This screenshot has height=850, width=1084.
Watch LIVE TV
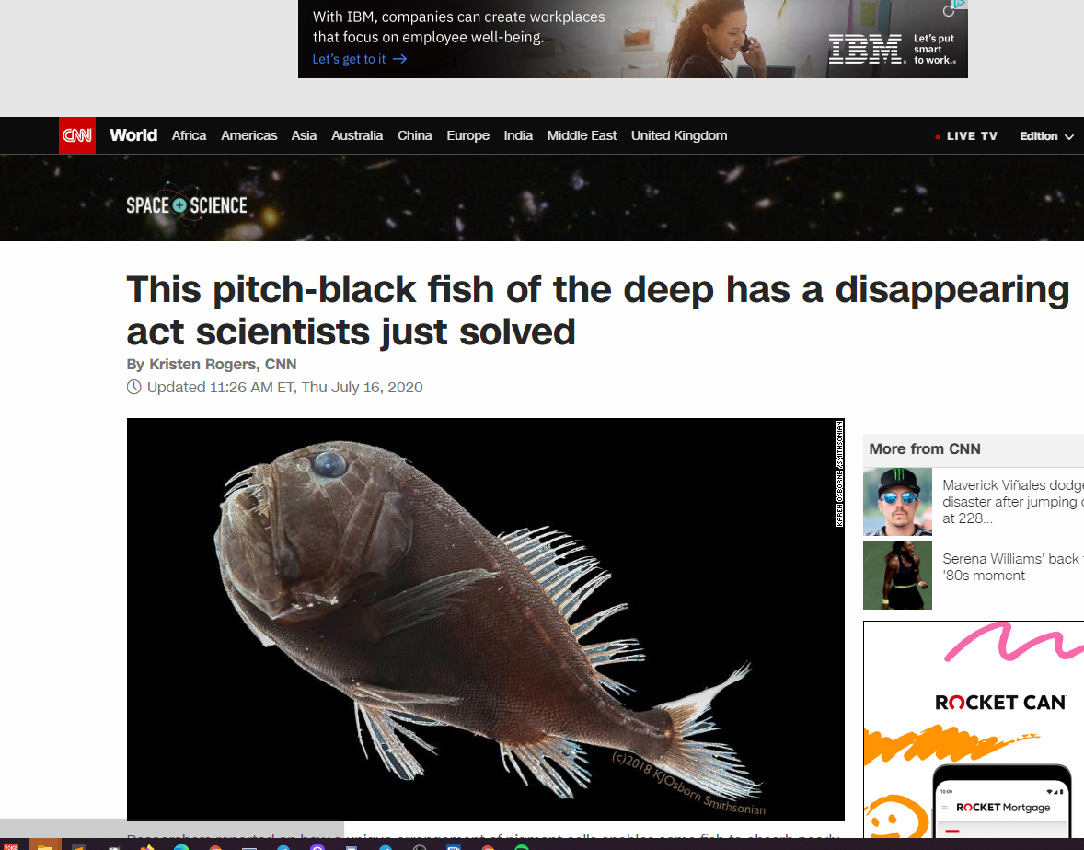coord(966,136)
